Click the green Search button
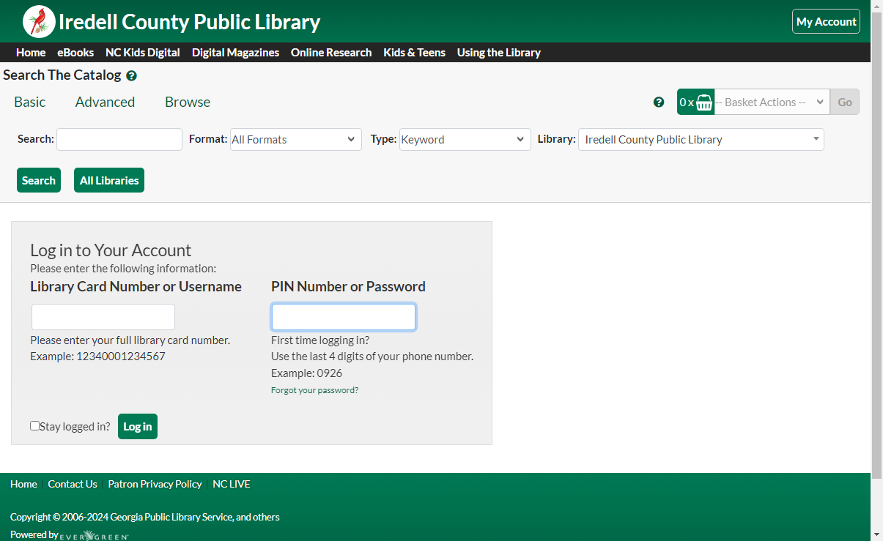This screenshot has height=541, width=883. pos(39,180)
